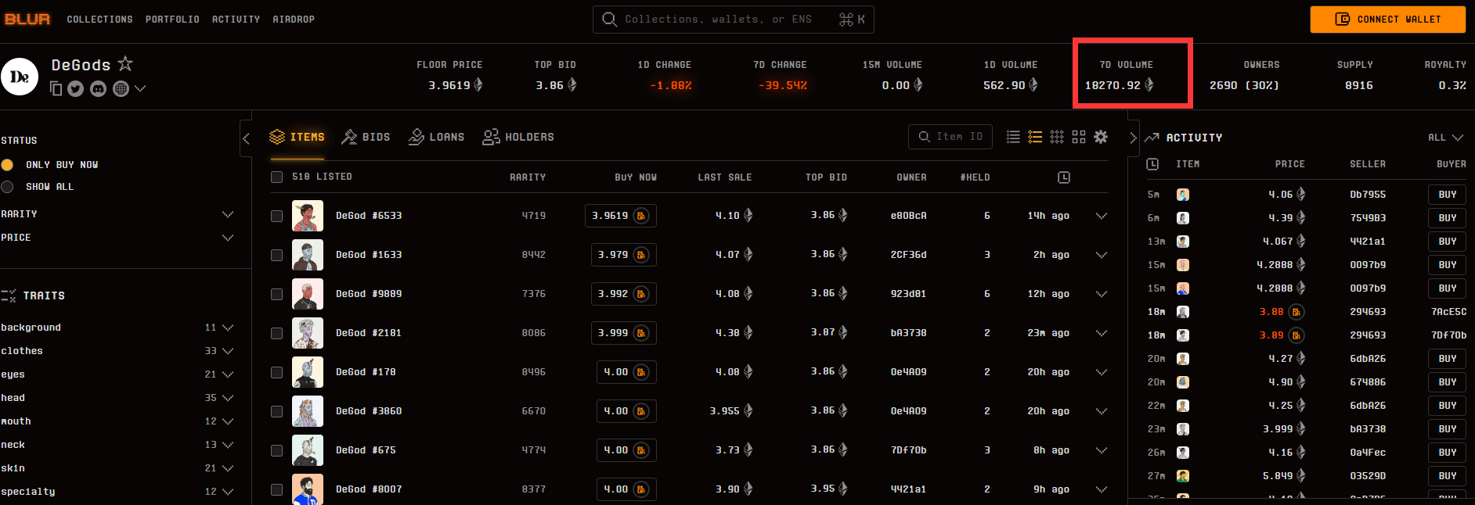Screen dimensions: 1475x505
Task: Copy the collection address with the copy icon
Action: tap(56, 89)
